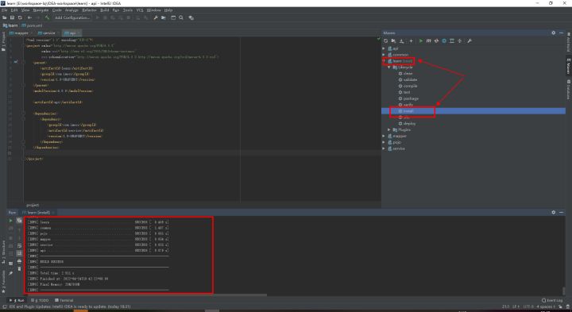This screenshot has width=572, height=312.
Task: Select the learn (root) Maven project
Action: point(400,61)
